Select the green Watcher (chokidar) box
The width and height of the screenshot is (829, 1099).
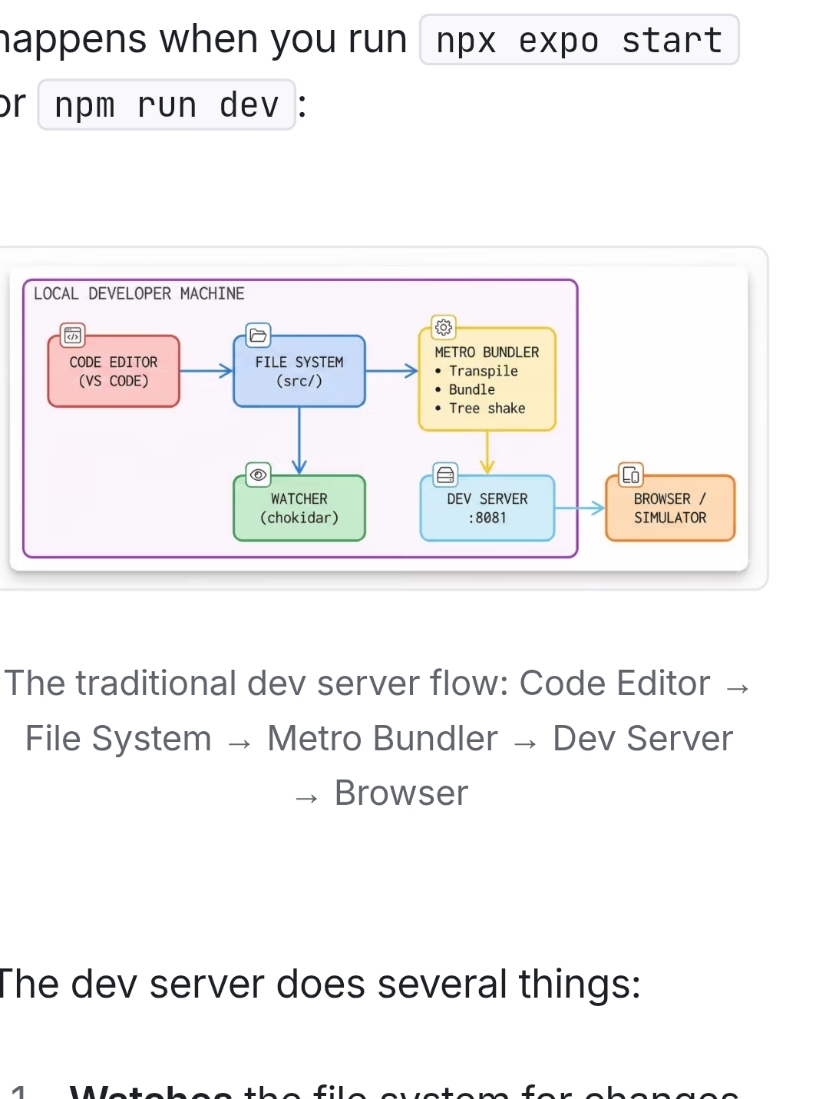(x=299, y=508)
